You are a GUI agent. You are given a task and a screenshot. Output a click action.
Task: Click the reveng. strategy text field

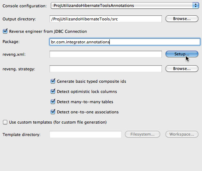click(106, 69)
